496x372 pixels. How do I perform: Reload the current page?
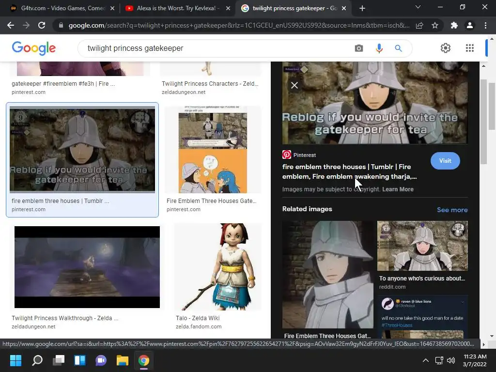[x=42, y=25]
